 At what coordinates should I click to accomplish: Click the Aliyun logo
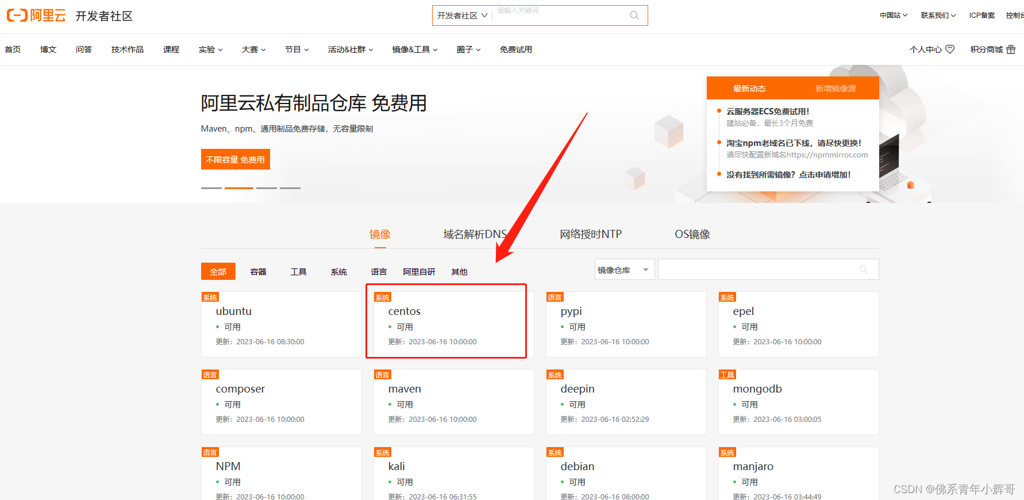point(36,16)
